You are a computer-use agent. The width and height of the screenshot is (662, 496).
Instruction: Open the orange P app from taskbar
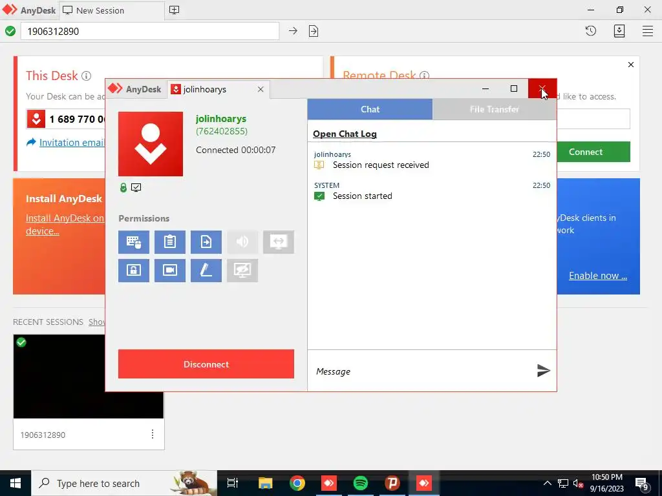click(392, 483)
